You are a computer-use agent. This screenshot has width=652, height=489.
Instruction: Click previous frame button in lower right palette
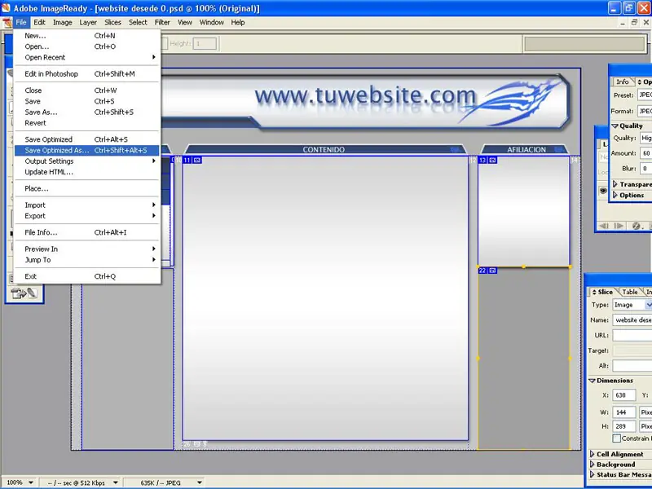click(x=604, y=226)
